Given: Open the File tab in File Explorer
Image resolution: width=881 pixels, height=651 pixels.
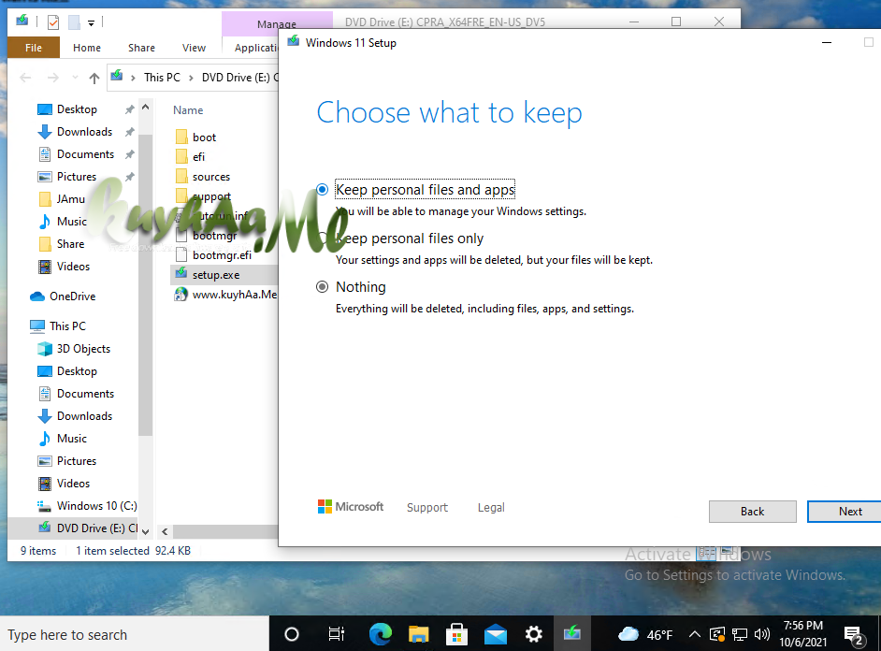Looking at the screenshot, I should [x=34, y=48].
